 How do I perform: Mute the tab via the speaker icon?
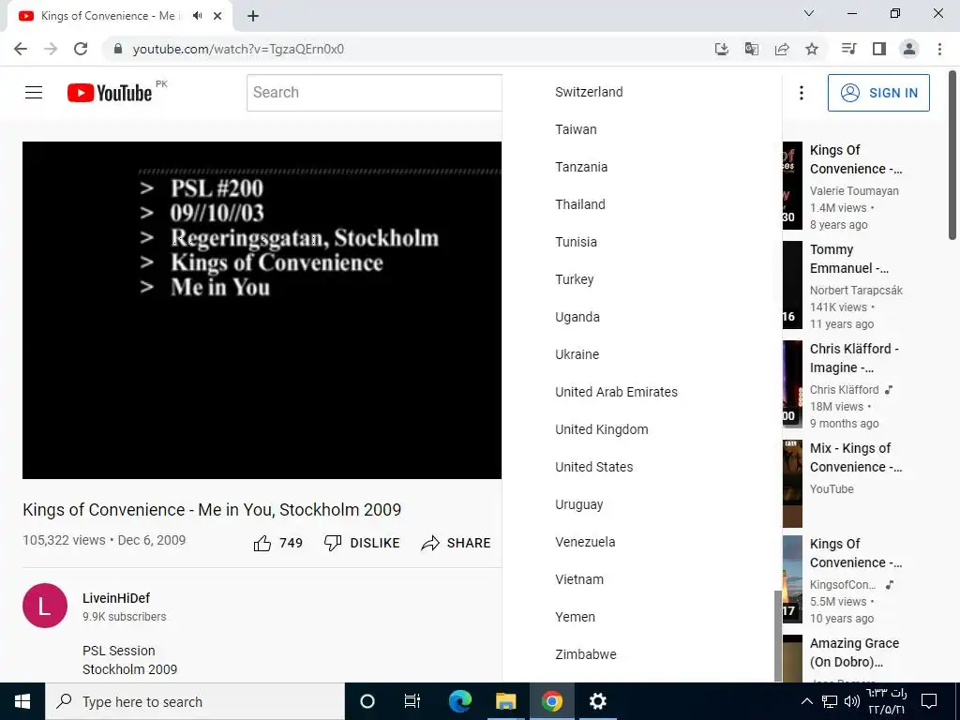tap(197, 16)
